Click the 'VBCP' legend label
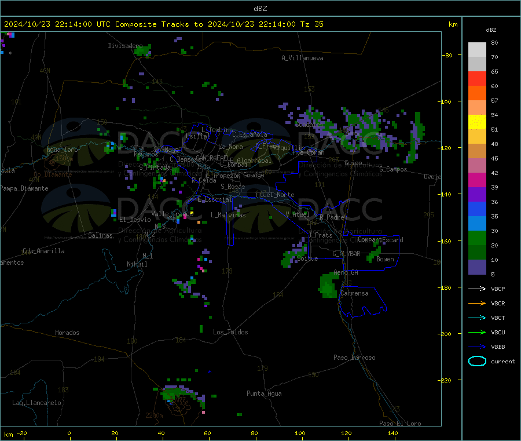 (498, 289)
